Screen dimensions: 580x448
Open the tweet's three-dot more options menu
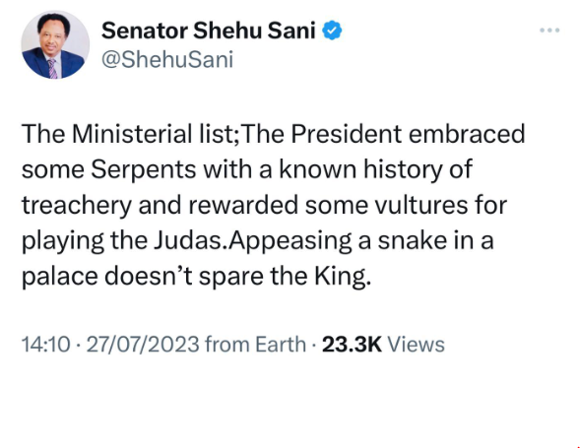click(549, 31)
